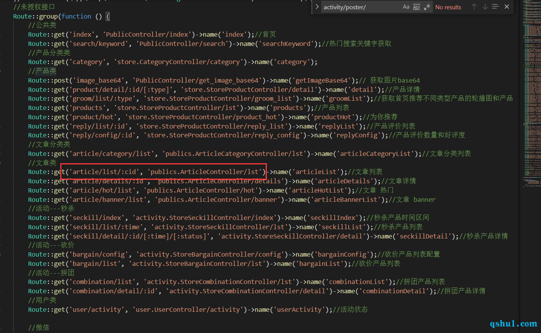Go to next match arrow
The height and width of the screenshot is (333, 541).
[485, 7]
